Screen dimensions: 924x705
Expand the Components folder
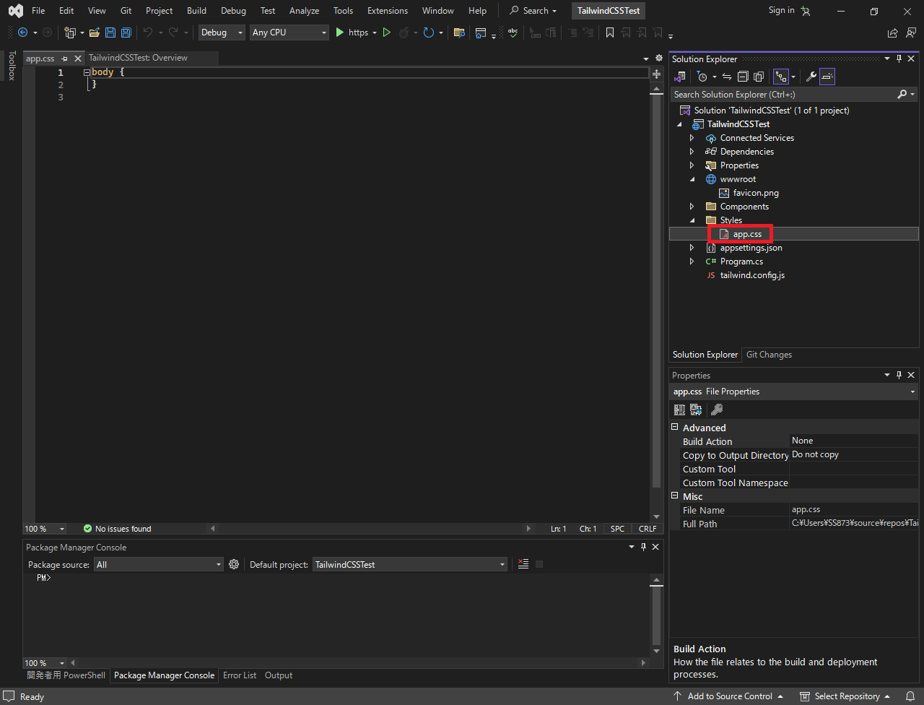tap(692, 207)
